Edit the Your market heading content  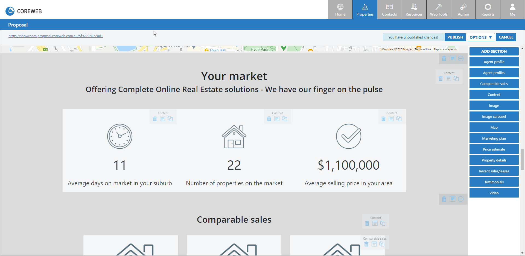tap(448, 79)
